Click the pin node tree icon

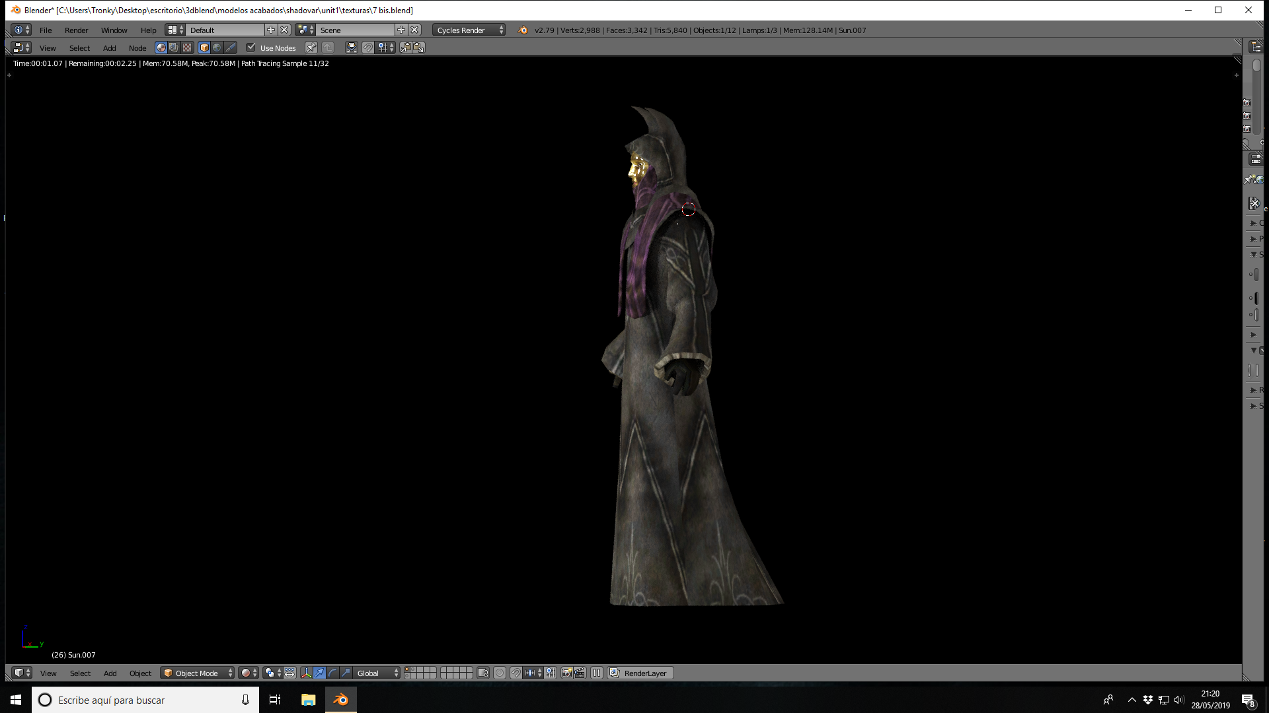coord(311,48)
